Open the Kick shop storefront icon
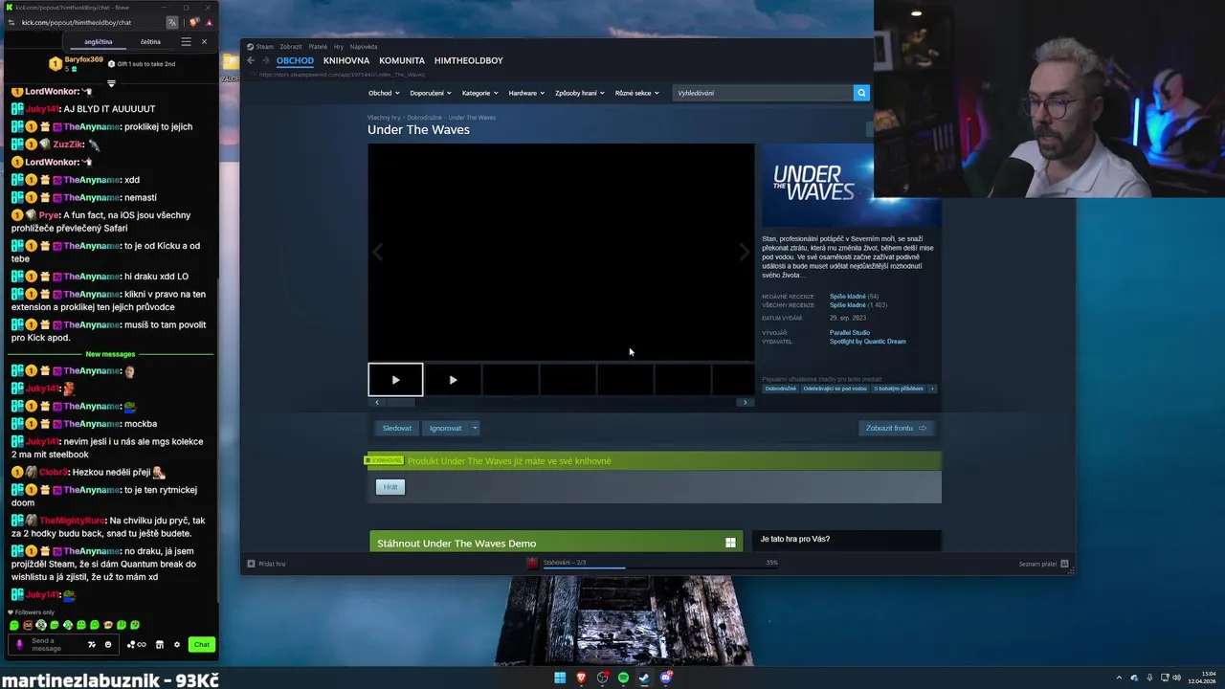Viewport: 1225px width, 689px height. pyautogui.click(x=160, y=644)
